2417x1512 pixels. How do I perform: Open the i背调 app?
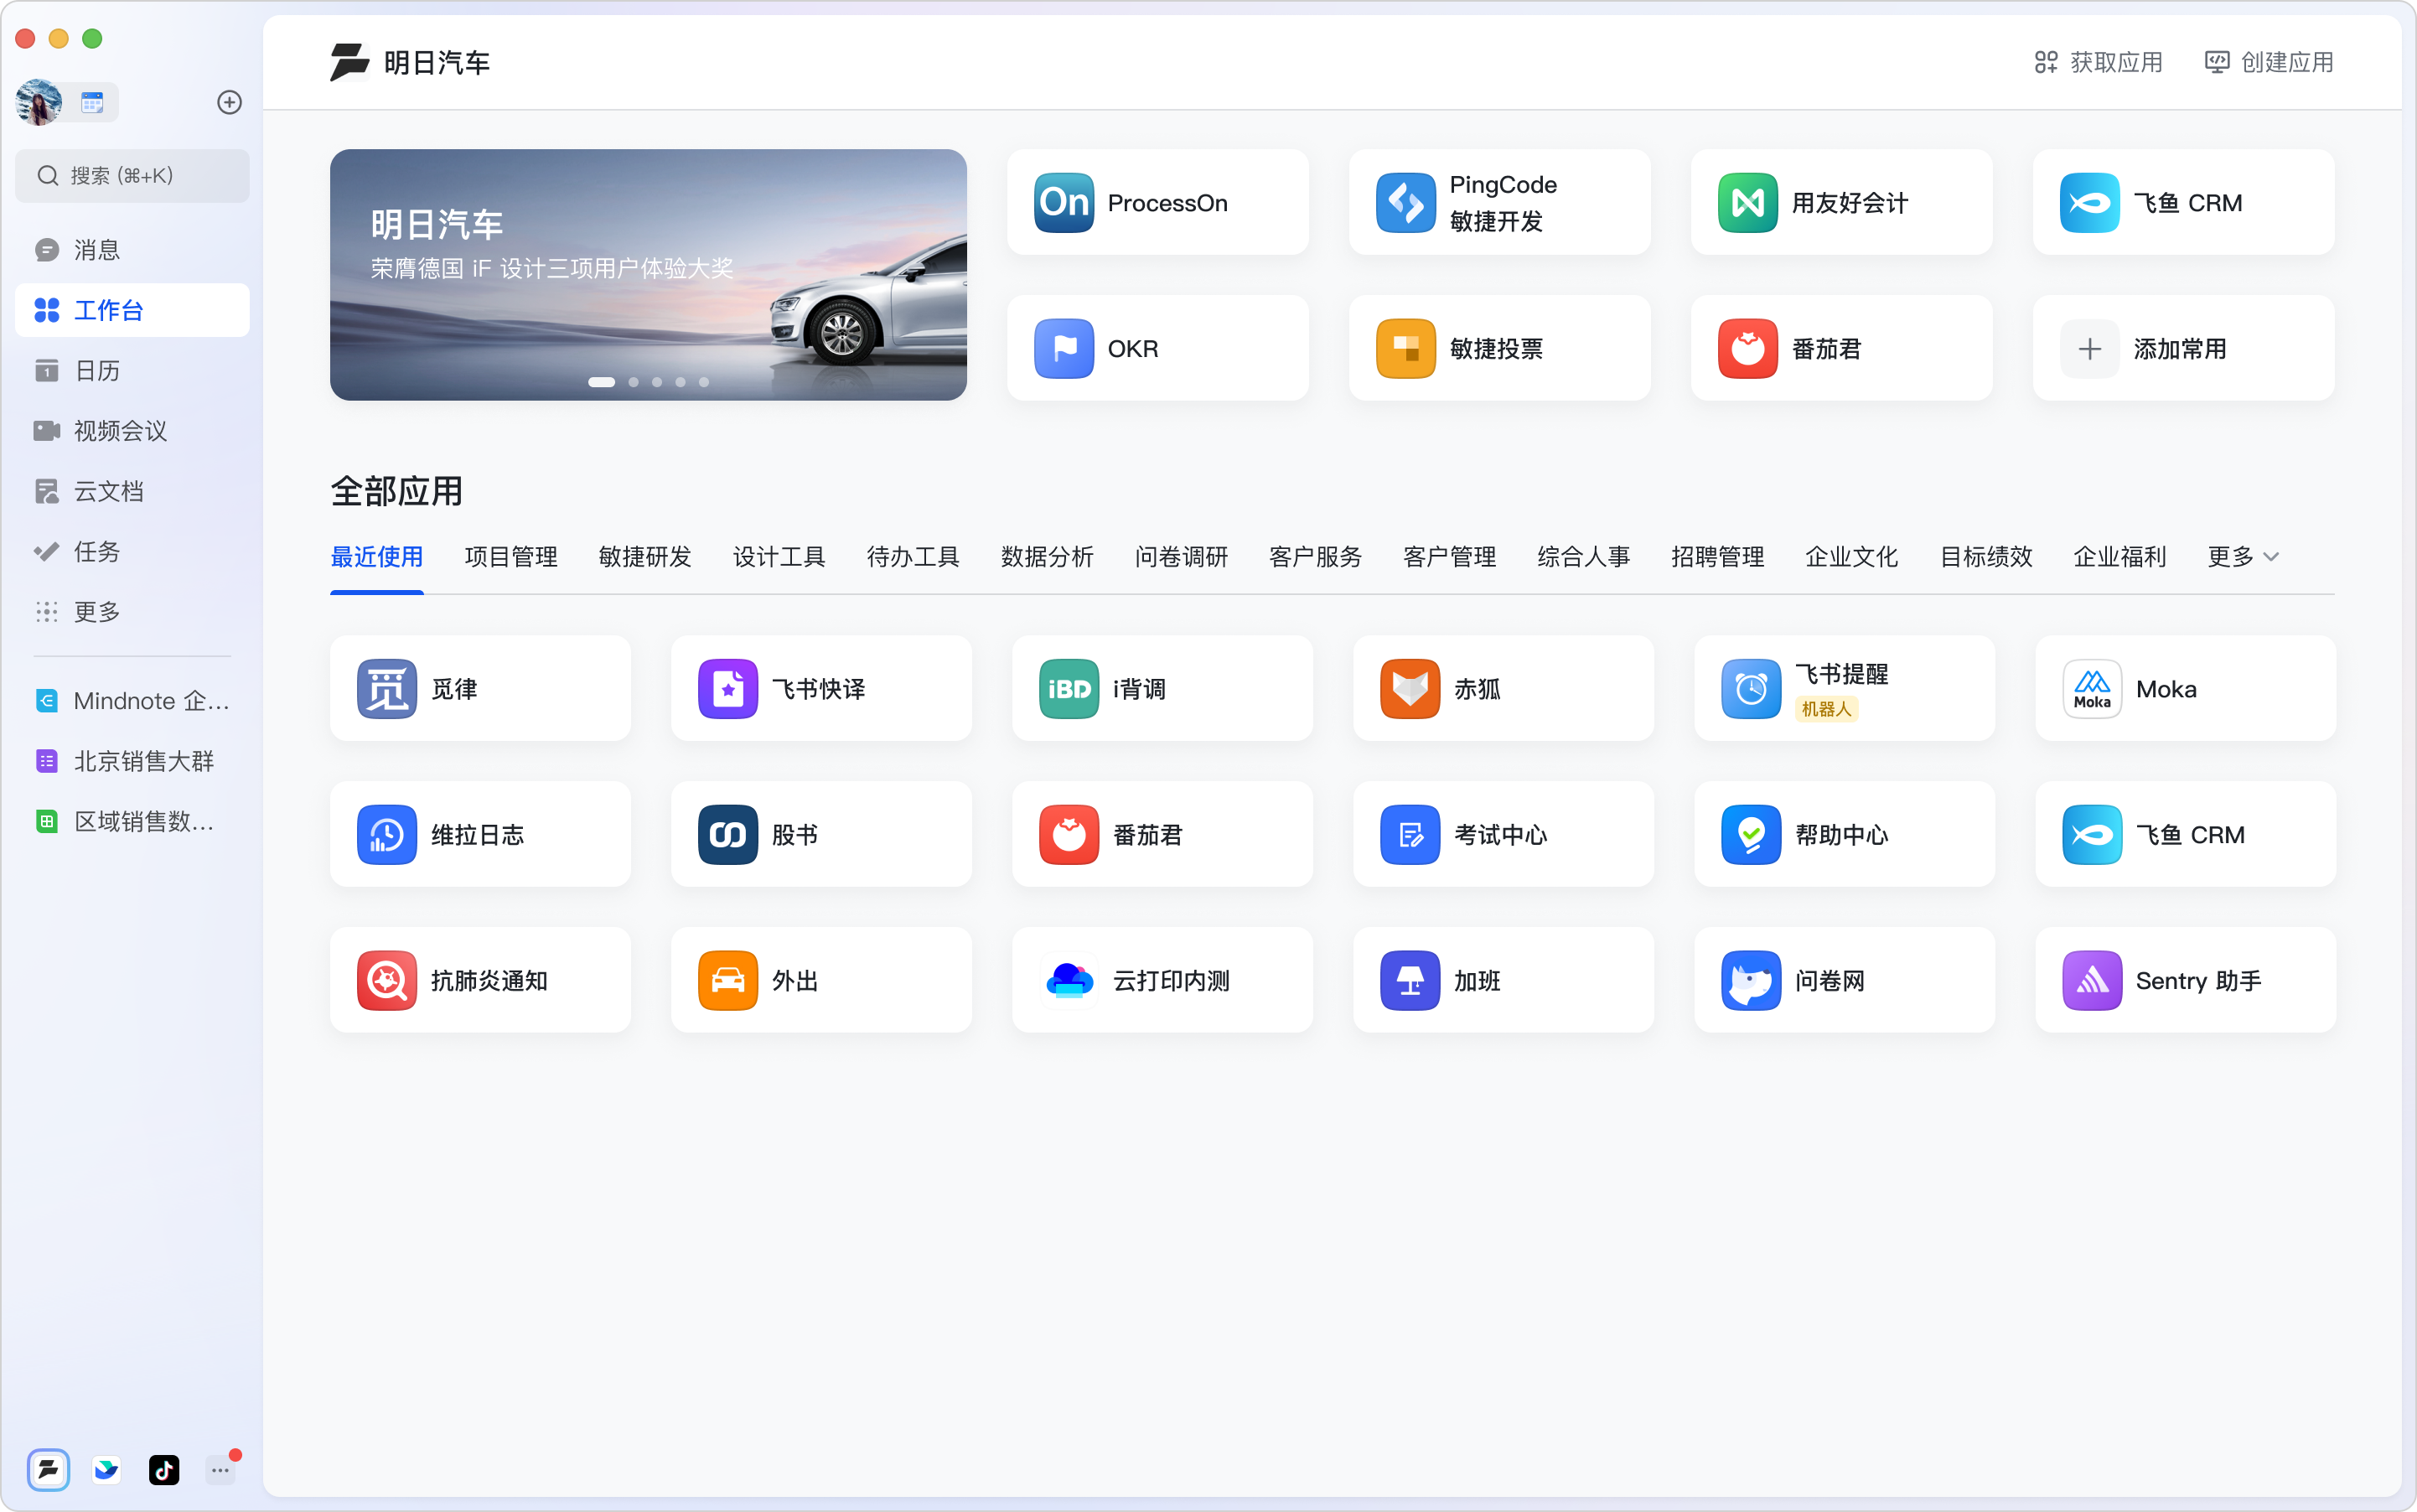[1162, 689]
